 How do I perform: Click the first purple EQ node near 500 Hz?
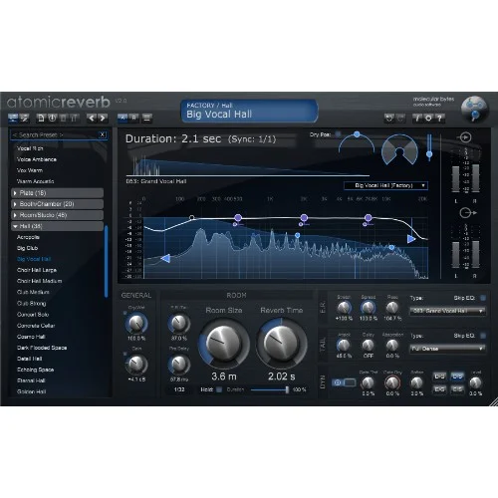pos(238,218)
